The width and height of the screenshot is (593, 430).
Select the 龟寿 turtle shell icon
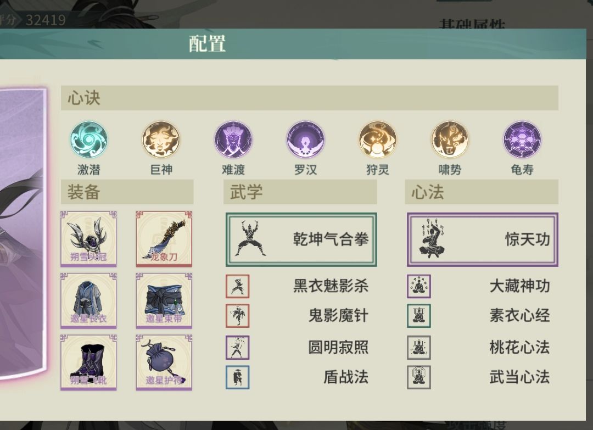522,139
